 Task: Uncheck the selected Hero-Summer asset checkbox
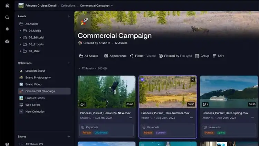[x=143, y=80]
